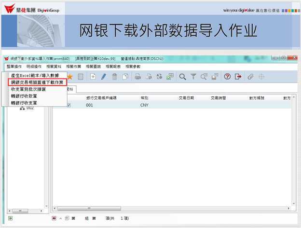Open the 相關查詢 menu
301x228 pixels.
pos(93,67)
